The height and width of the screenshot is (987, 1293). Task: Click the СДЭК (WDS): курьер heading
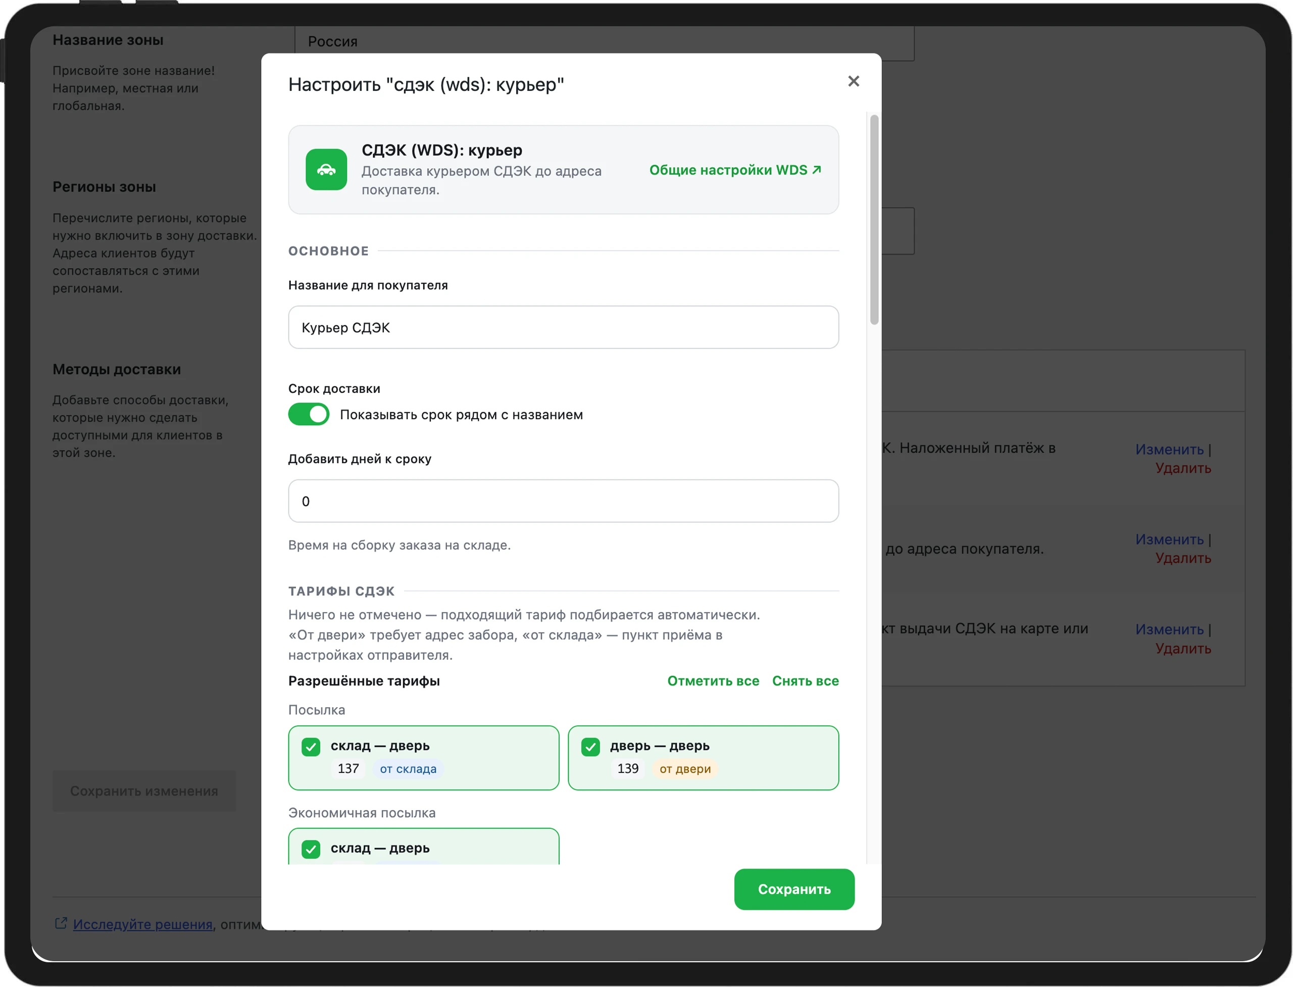point(441,151)
